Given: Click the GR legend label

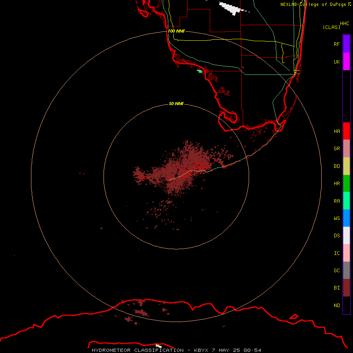Looking at the screenshot, I should pyautogui.click(x=337, y=149).
